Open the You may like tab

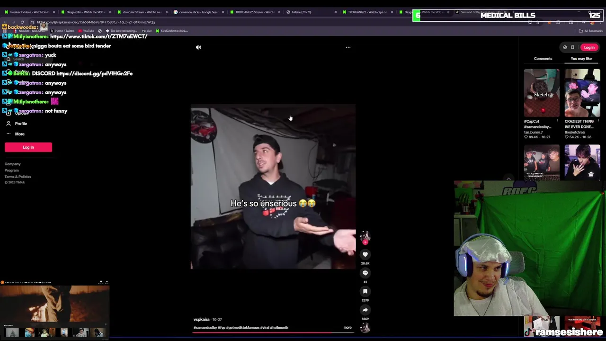(581, 59)
